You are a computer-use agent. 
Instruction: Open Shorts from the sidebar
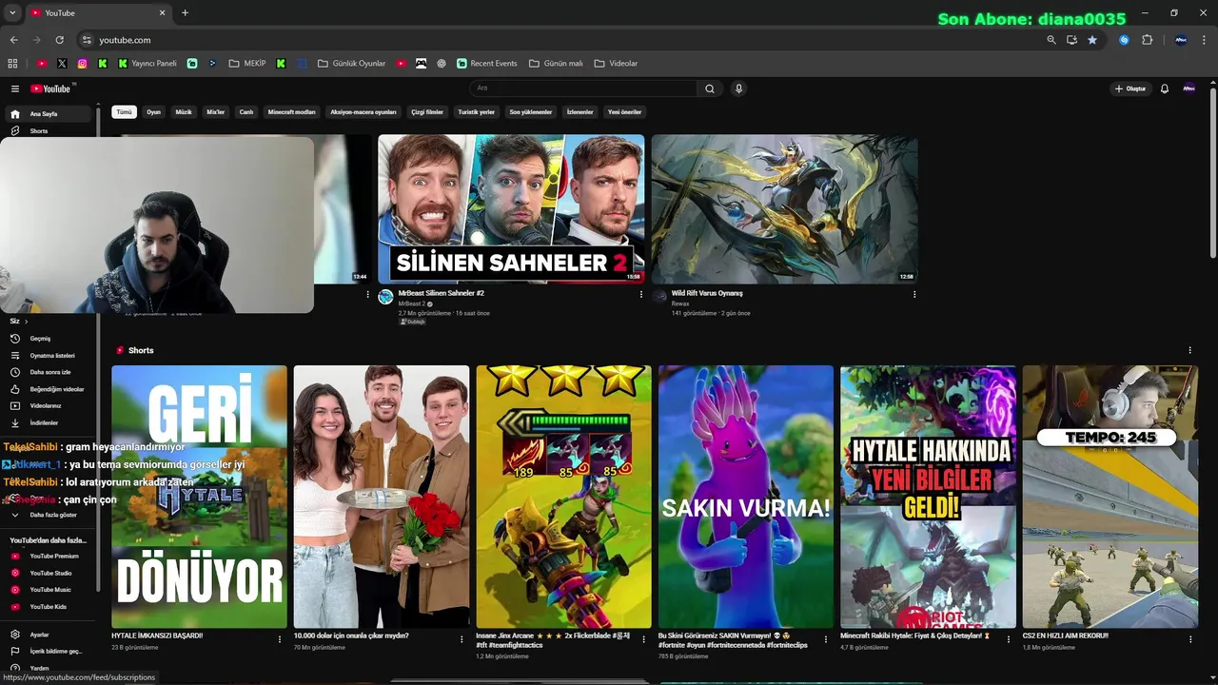pyautogui.click(x=50, y=130)
